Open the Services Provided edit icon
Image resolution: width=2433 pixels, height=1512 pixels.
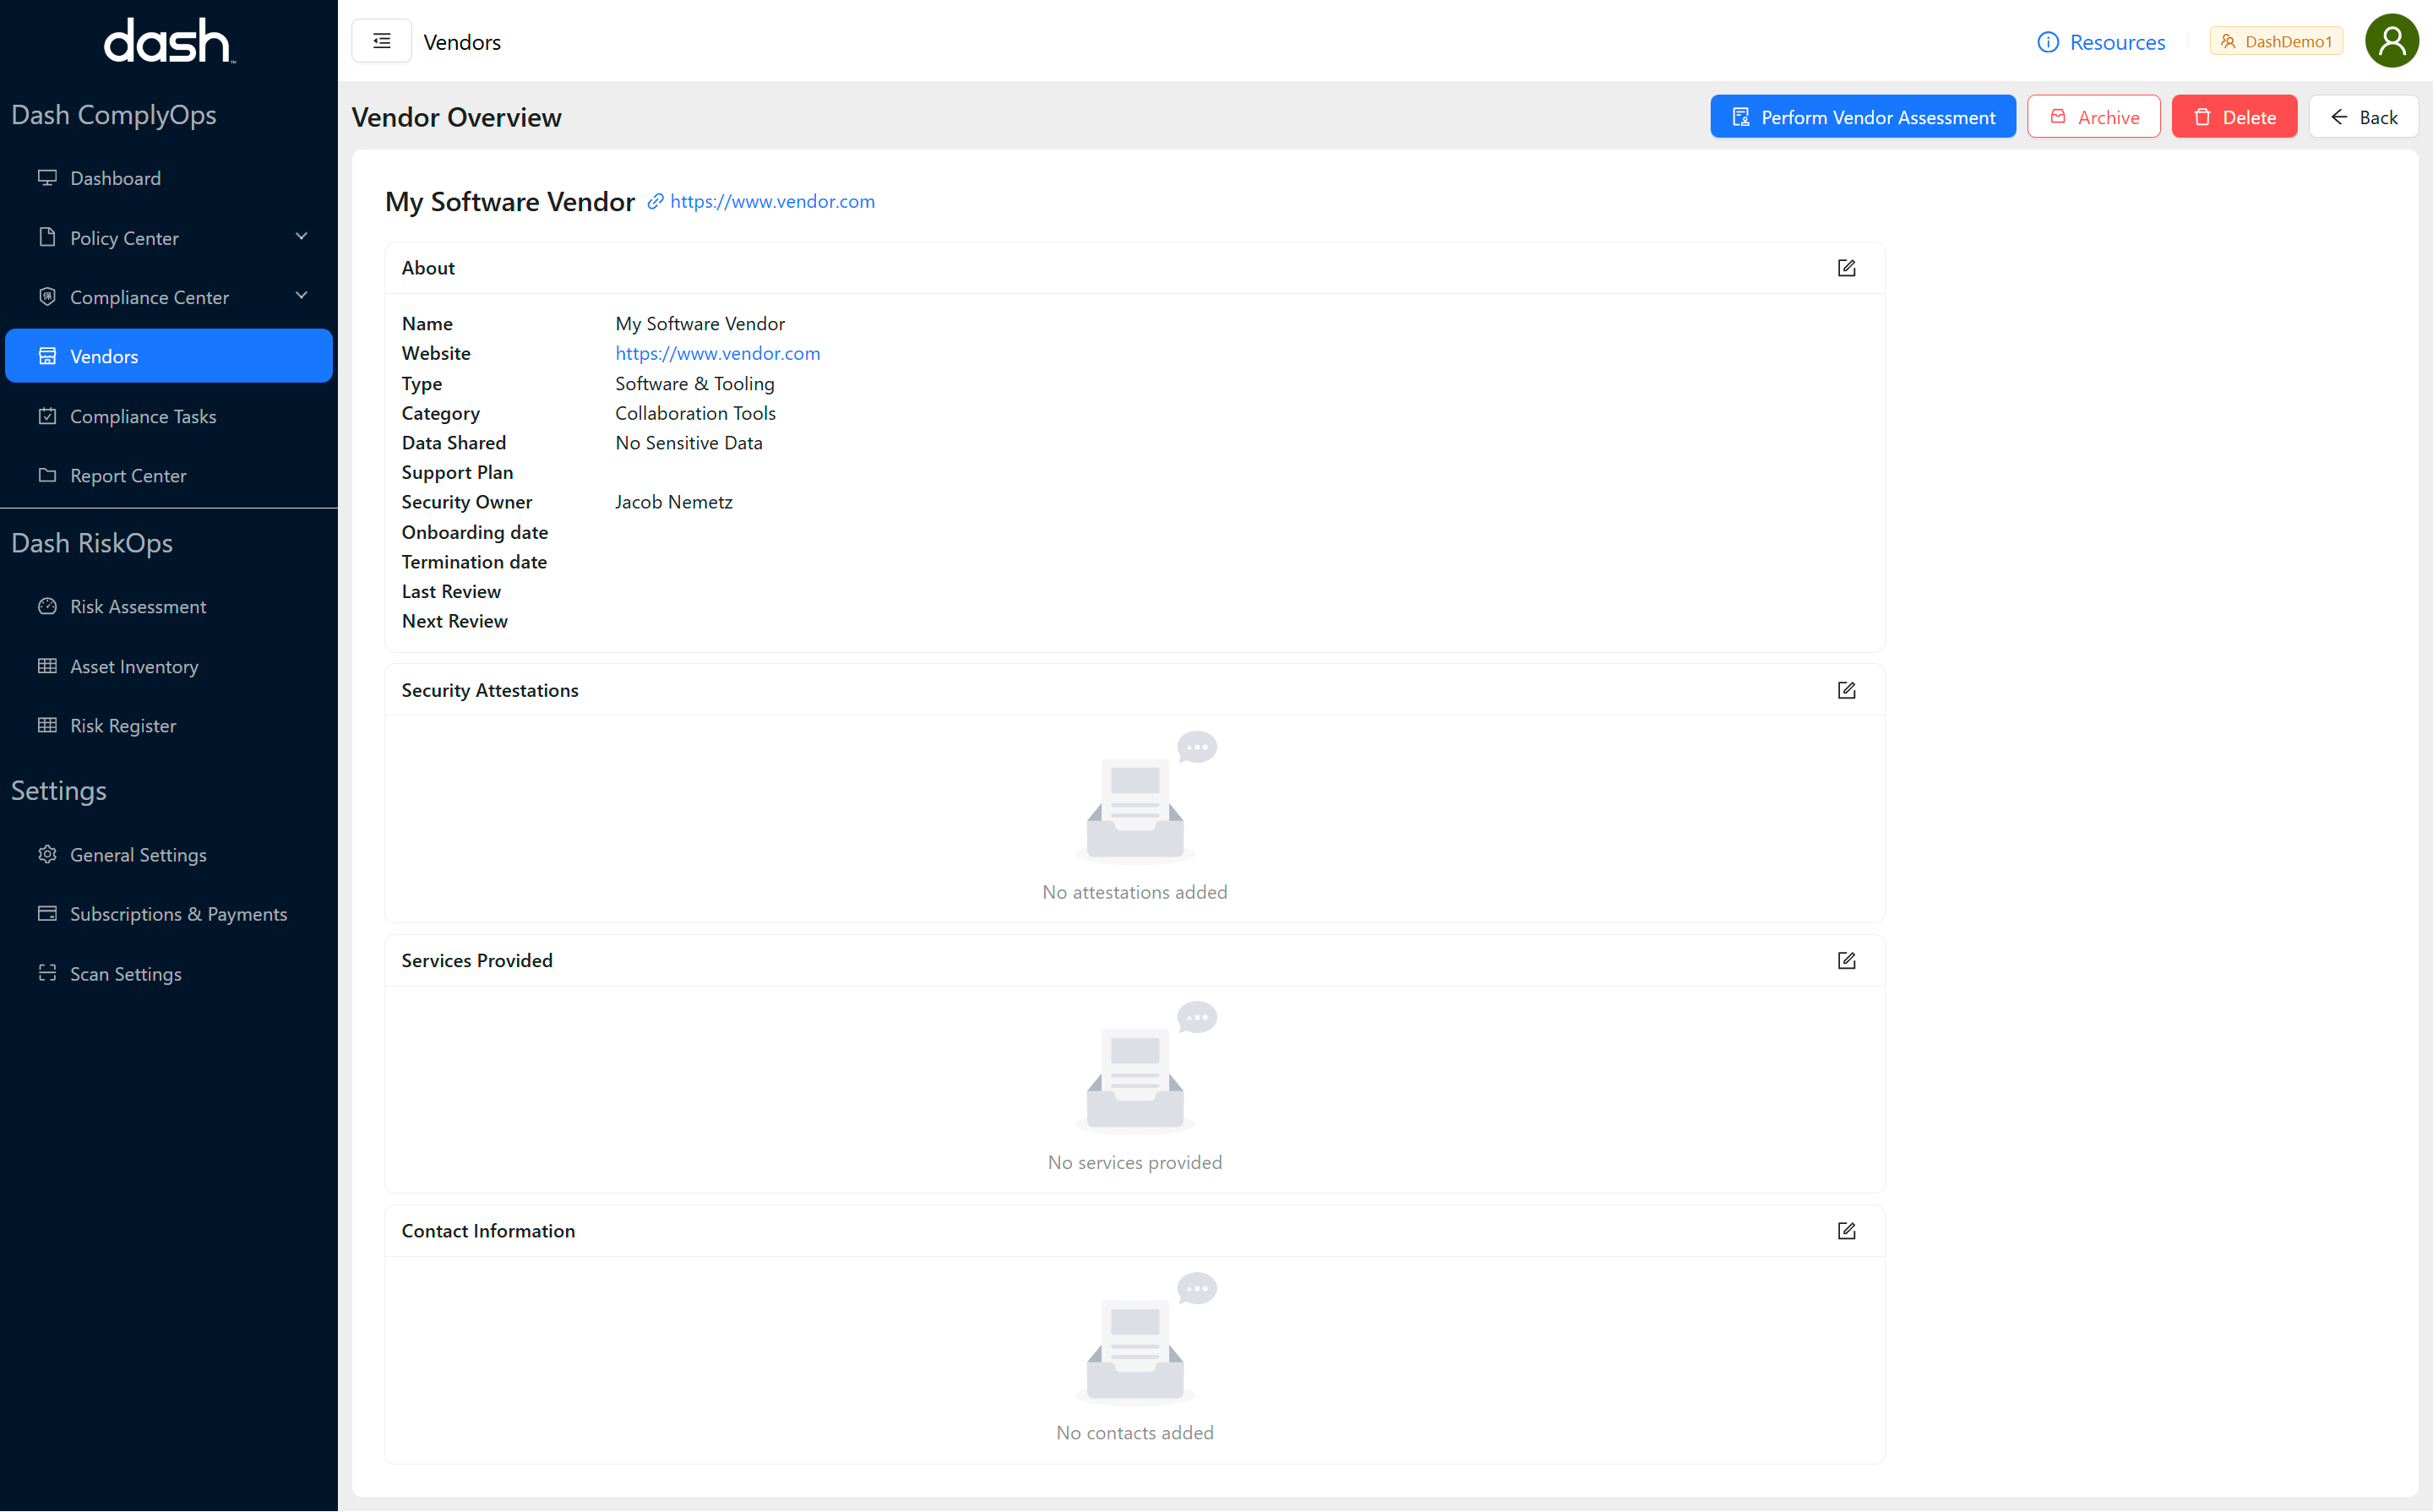pyautogui.click(x=1846, y=960)
